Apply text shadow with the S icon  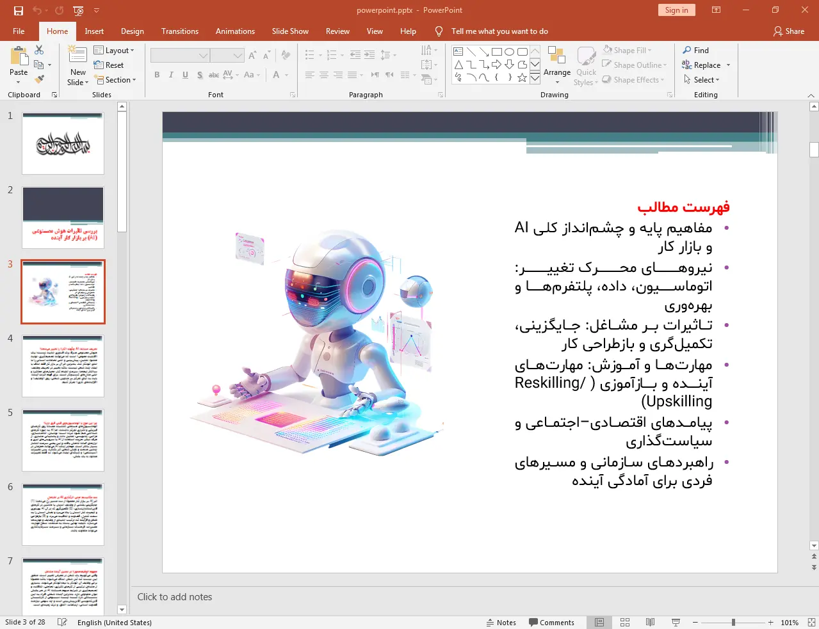pyautogui.click(x=200, y=75)
